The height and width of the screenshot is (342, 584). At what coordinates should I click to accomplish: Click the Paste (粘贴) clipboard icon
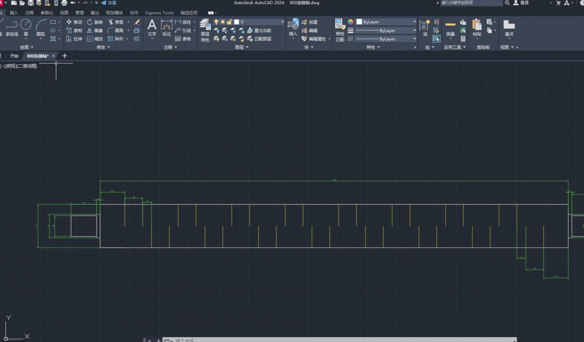(477, 27)
